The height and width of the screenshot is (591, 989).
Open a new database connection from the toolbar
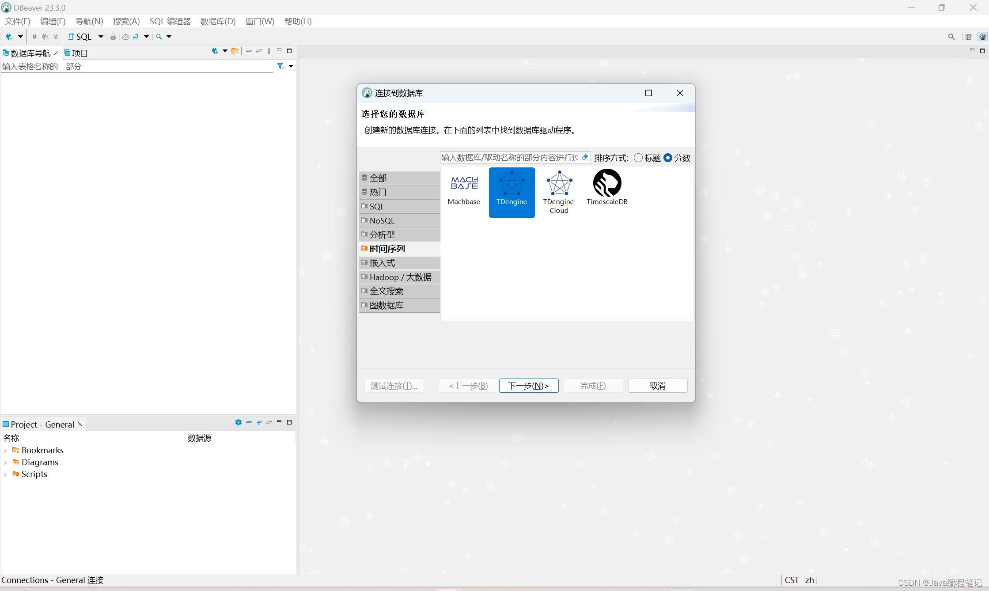pos(9,37)
